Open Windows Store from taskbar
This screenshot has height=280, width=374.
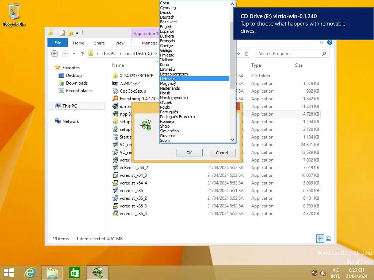coord(75,273)
